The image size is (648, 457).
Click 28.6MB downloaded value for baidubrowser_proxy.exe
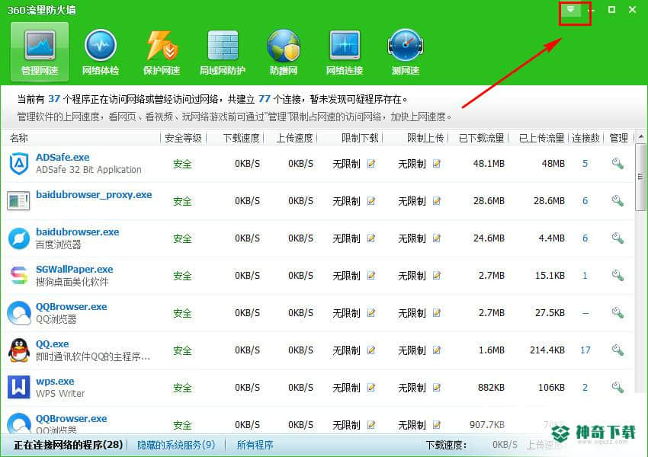point(489,201)
